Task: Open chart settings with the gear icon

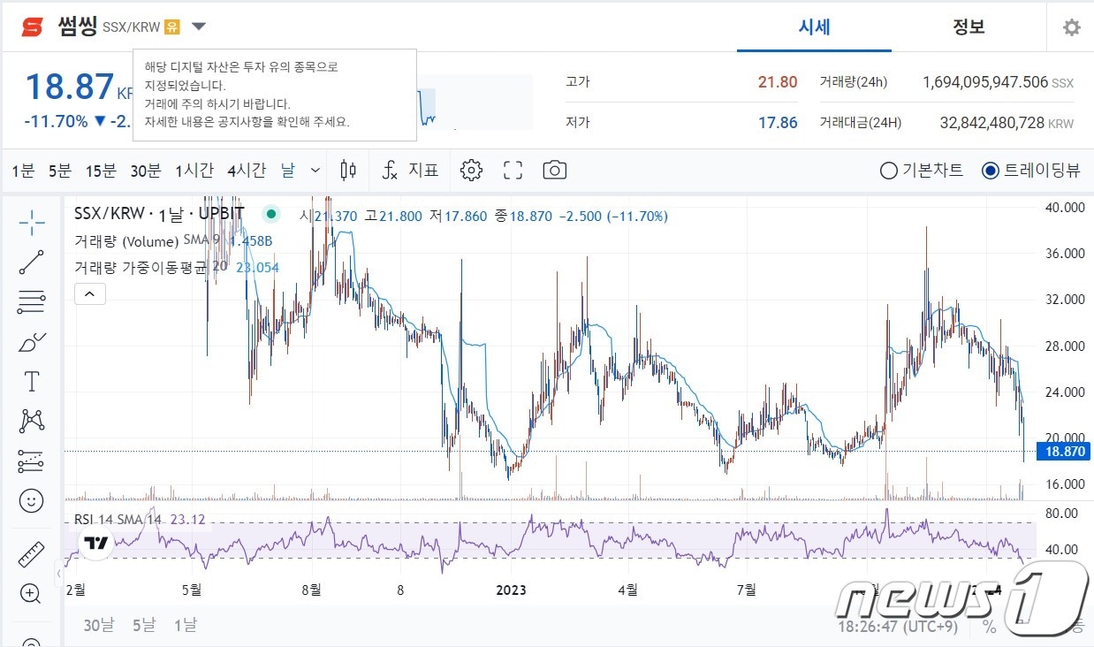Action: [471, 170]
